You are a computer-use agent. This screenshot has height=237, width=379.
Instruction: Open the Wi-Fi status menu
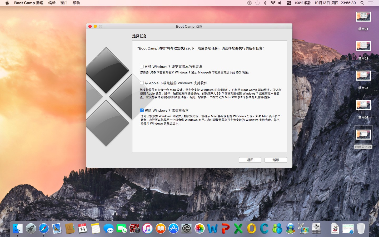click(273, 3)
